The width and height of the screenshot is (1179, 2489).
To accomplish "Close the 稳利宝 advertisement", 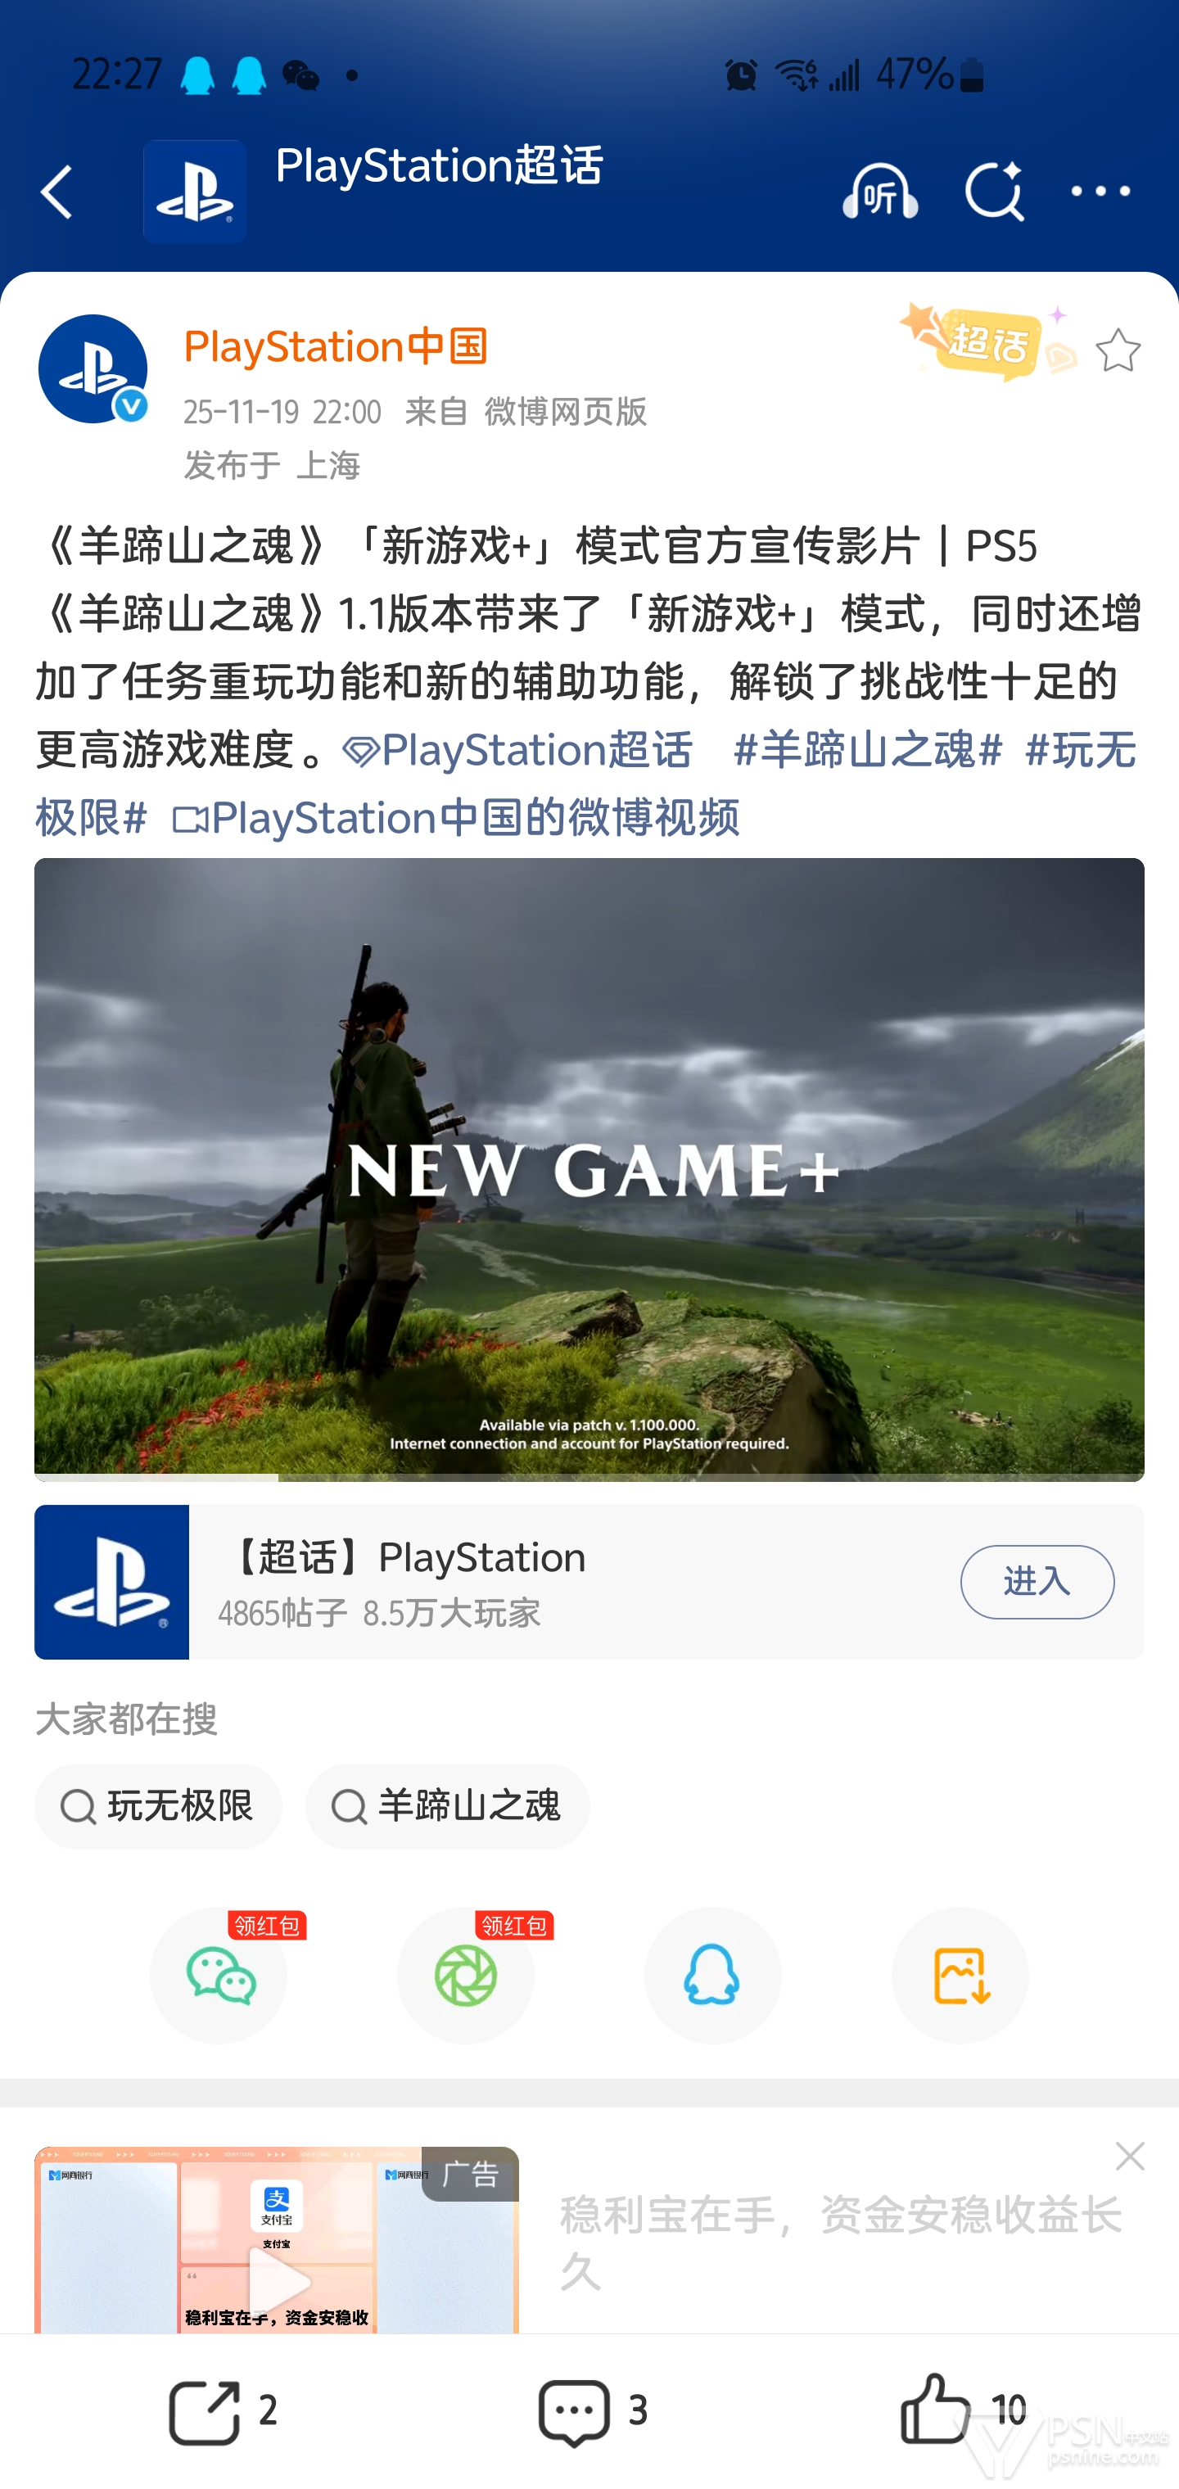I will click(1129, 2157).
